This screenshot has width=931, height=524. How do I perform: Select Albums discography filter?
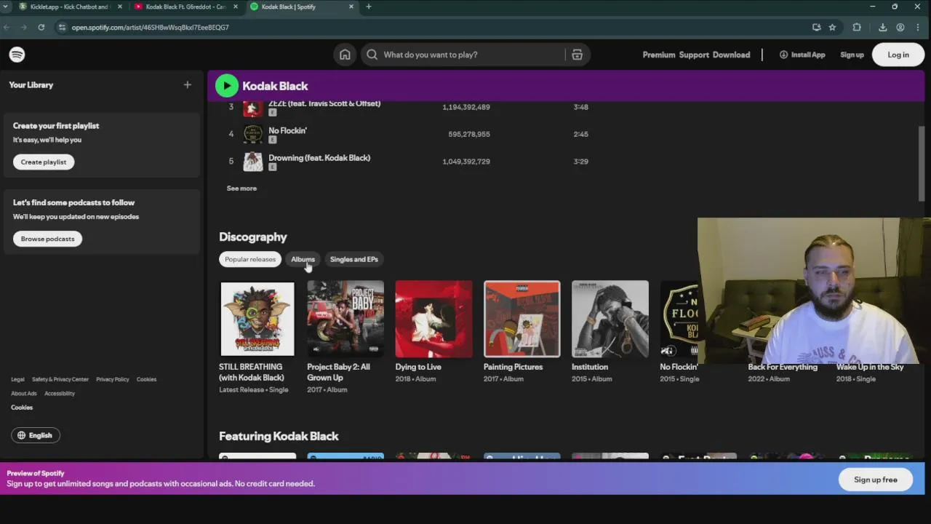pyautogui.click(x=303, y=259)
